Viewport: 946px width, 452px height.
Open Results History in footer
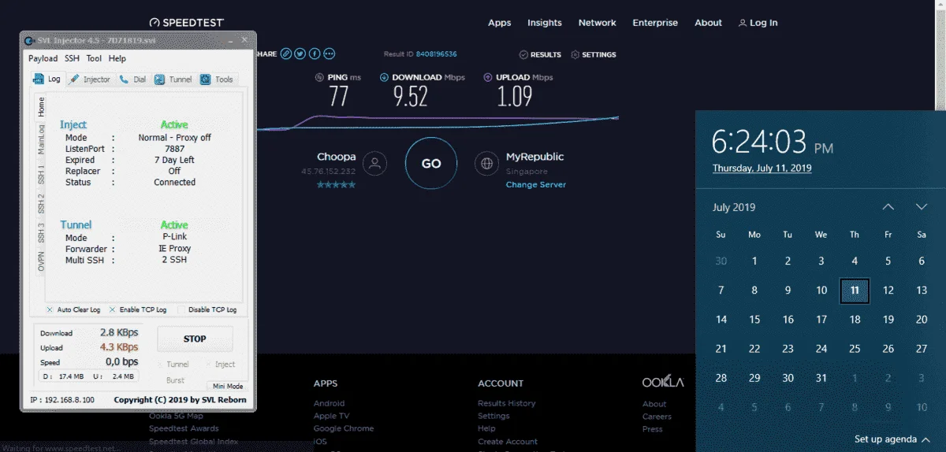pos(506,403)
